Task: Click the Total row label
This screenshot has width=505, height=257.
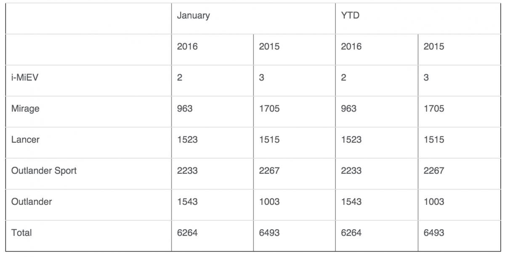Action: coord(21,233)
